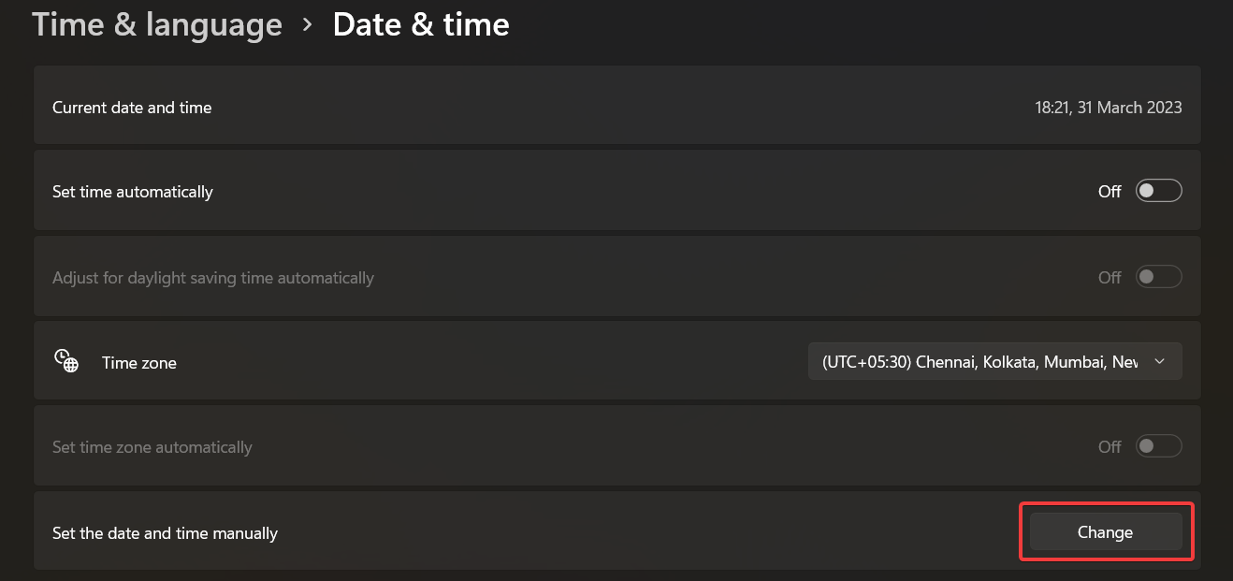Toggle Adjust for daylight saving time switch
This screenshot has width=1233, height=581.
click(1158, 277)
